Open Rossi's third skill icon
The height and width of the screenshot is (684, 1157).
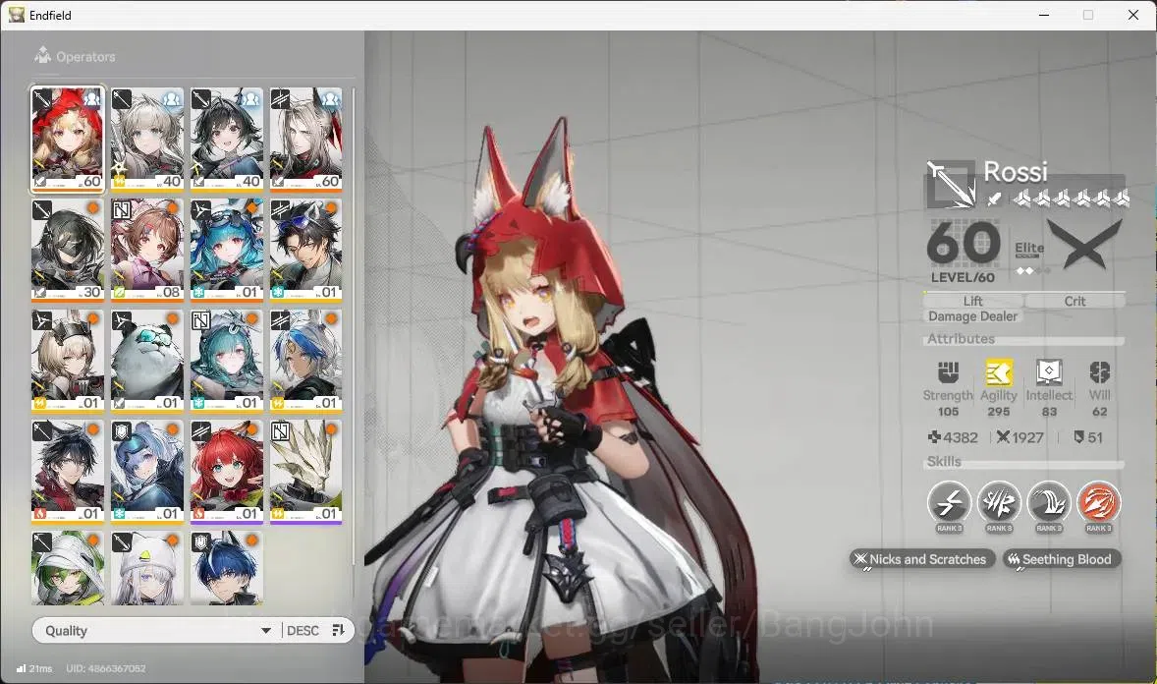point(1049,504)
